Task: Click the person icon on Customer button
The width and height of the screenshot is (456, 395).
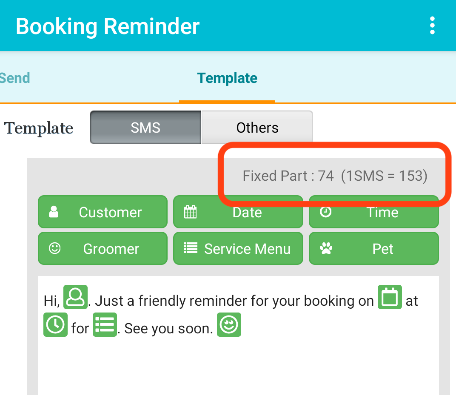Action: click(x=54, y=212)
